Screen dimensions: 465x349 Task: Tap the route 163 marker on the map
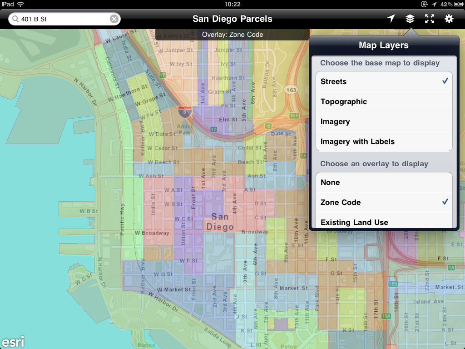pyautogui.click(x=291, y=90)
